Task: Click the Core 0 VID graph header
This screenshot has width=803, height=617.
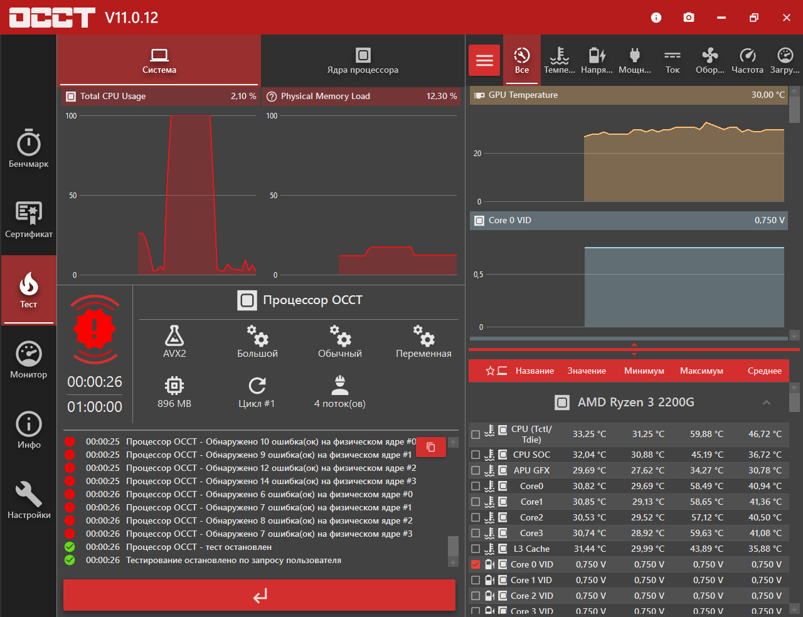Action: click(629, 220)
